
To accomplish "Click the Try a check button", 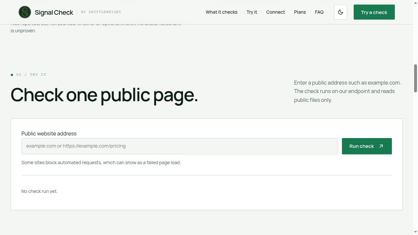I will [x=374, y=12].
